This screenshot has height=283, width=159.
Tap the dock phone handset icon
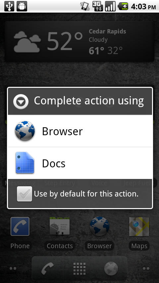[x=48, y=268]
